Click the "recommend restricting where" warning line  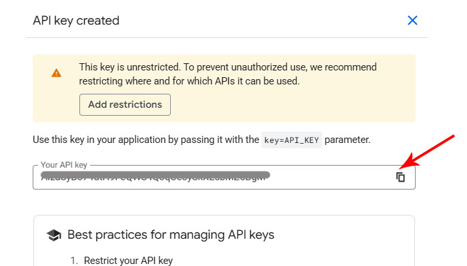pos(189,81)
